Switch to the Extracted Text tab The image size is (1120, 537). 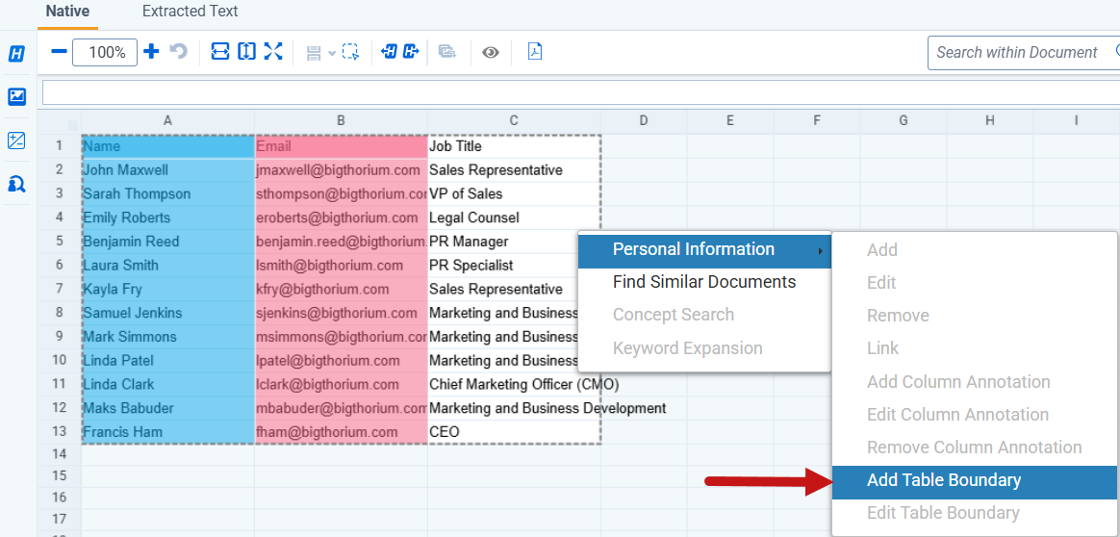[x=190, y=12]
